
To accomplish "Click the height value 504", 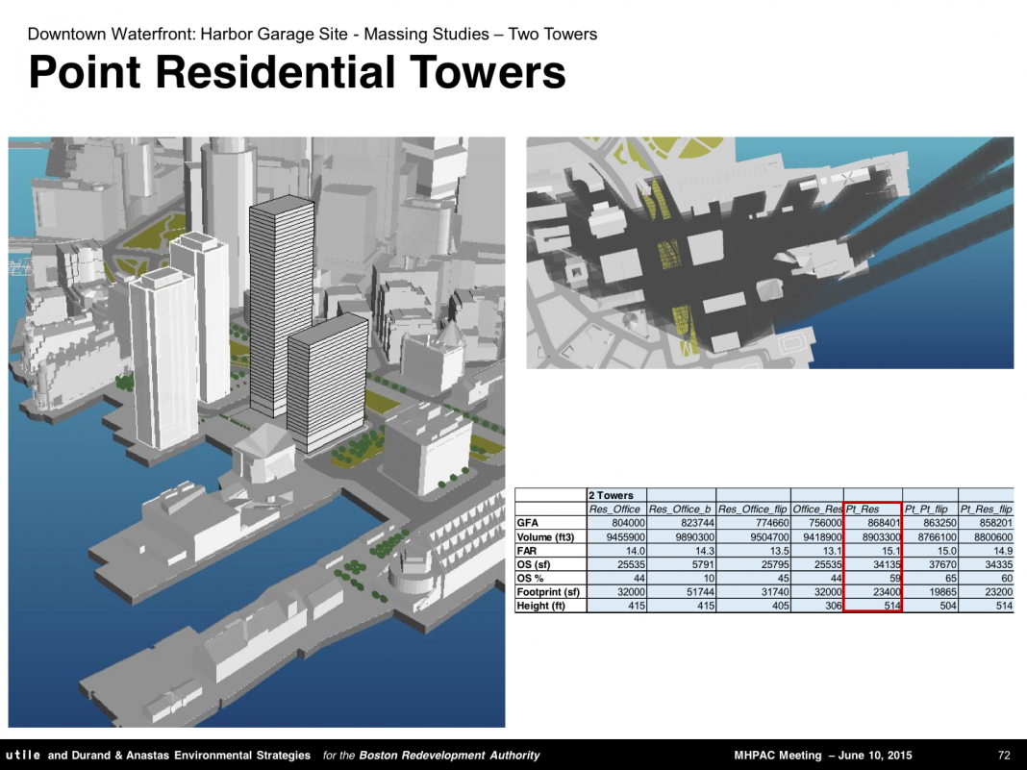I will pyautogui.click(x=948, y=606).
